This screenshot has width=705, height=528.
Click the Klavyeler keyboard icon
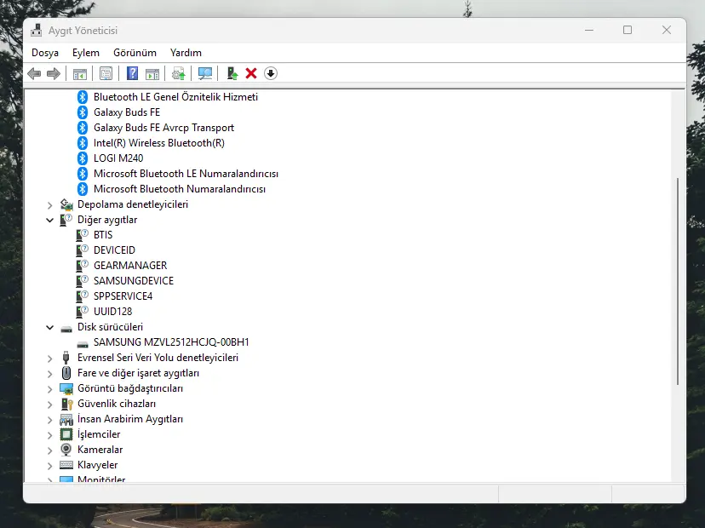(66, 465)
